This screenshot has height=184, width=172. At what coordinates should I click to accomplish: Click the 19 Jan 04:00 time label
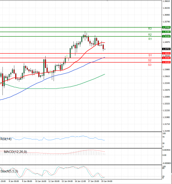(107, 181)
